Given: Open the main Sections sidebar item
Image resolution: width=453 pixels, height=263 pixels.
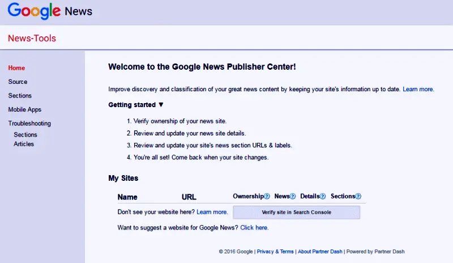Looking at the screenshot, I should click(20, 95).
